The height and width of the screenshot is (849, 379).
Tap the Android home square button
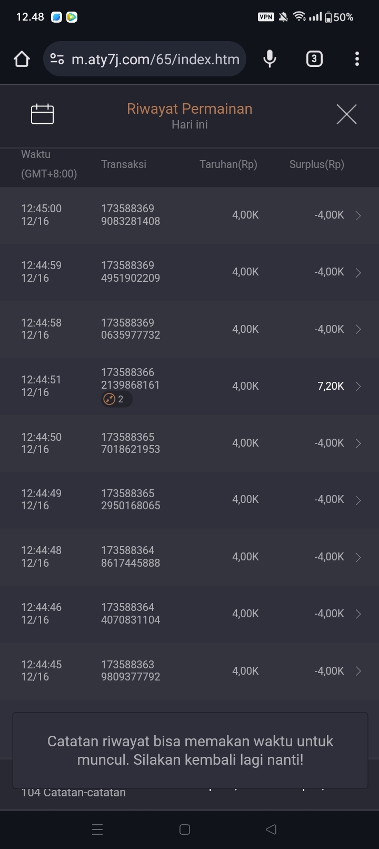click(x=185, y=830)
